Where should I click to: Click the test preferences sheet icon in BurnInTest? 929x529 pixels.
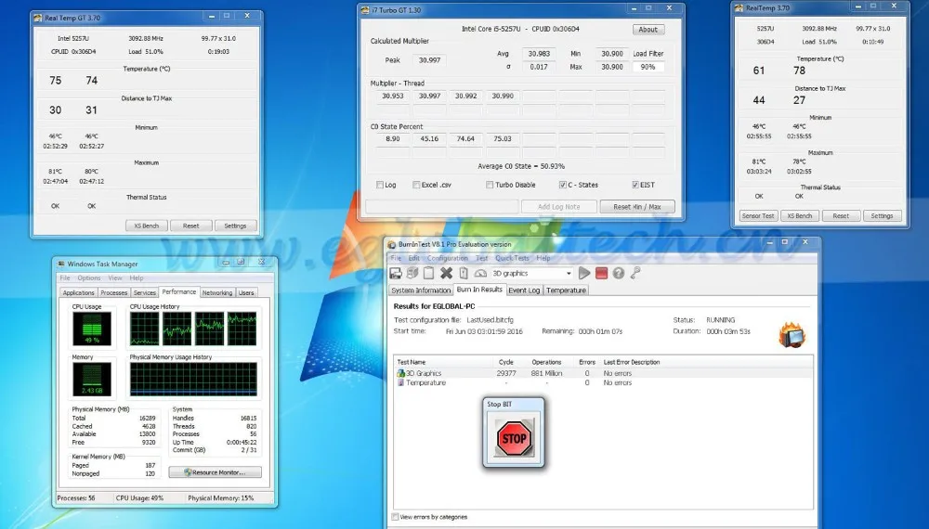click(464, 273)
